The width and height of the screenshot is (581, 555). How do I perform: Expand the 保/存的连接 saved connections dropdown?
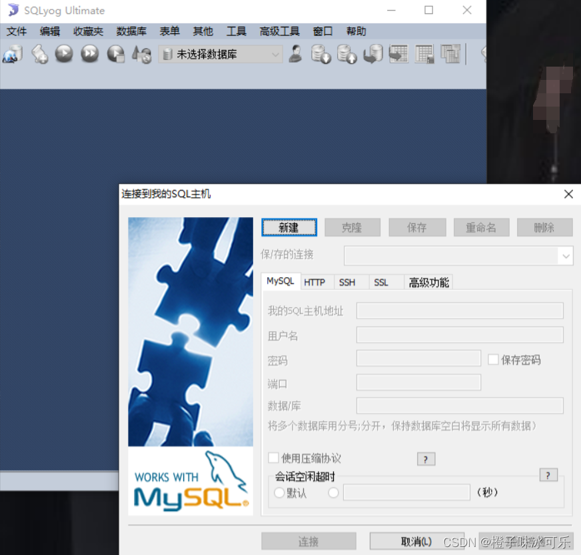click(x=566, y=256)
